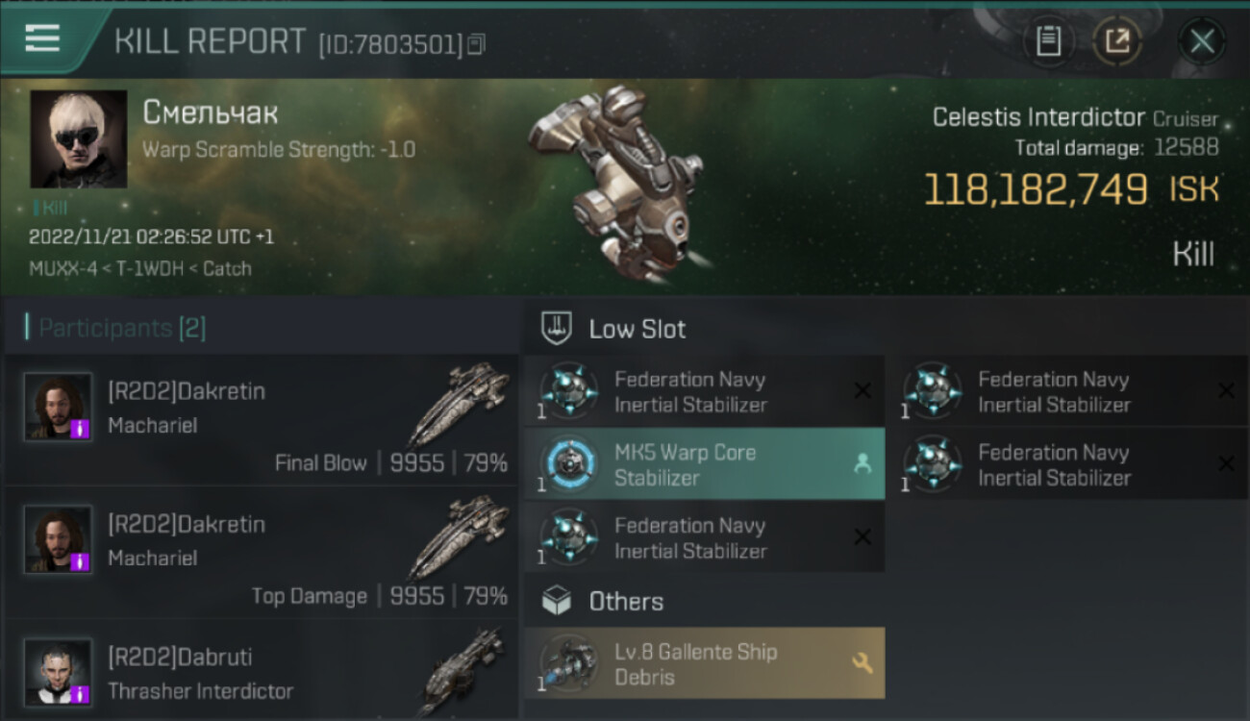Share the kill report externally
The height and width of the screenshot is (721, 1250).
click(x=1117, y=41)
